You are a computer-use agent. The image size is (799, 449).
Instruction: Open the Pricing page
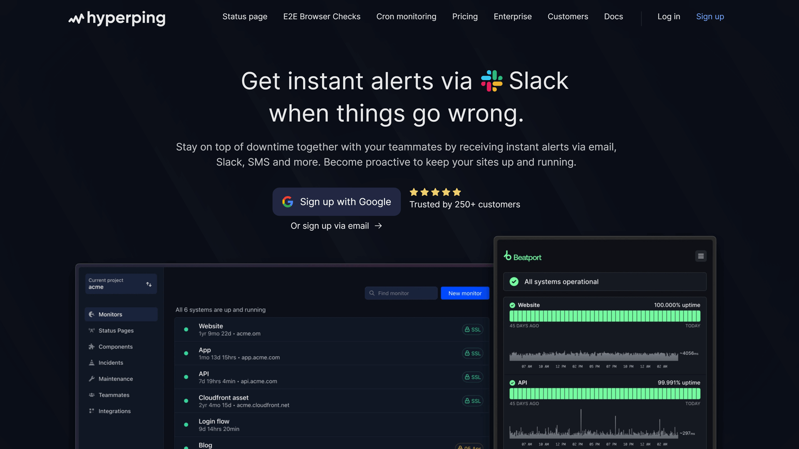[465, 17]
